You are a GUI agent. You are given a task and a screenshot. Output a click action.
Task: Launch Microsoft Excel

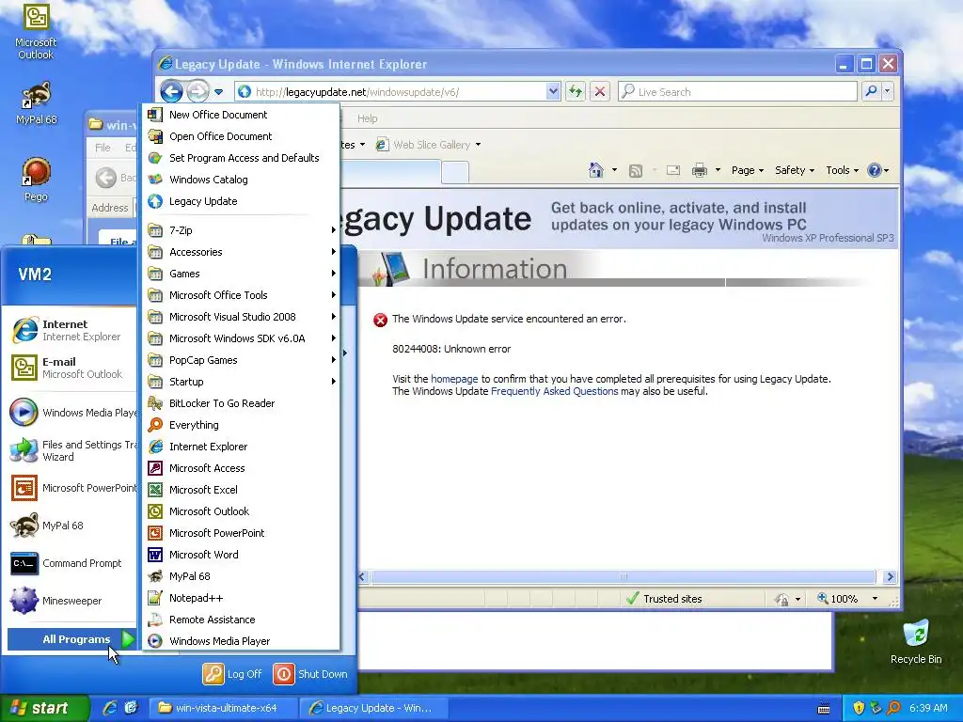click(x=241, y=490)
